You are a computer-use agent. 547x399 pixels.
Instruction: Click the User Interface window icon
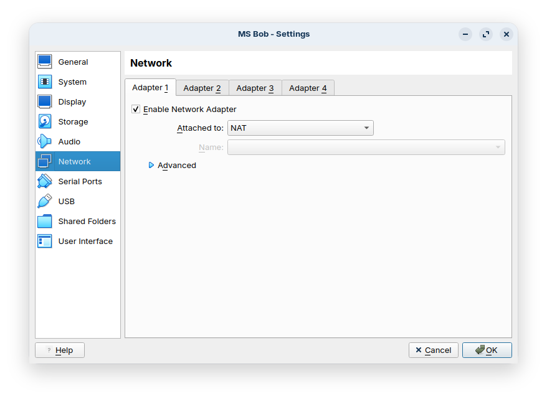click(x=45, y=241)
